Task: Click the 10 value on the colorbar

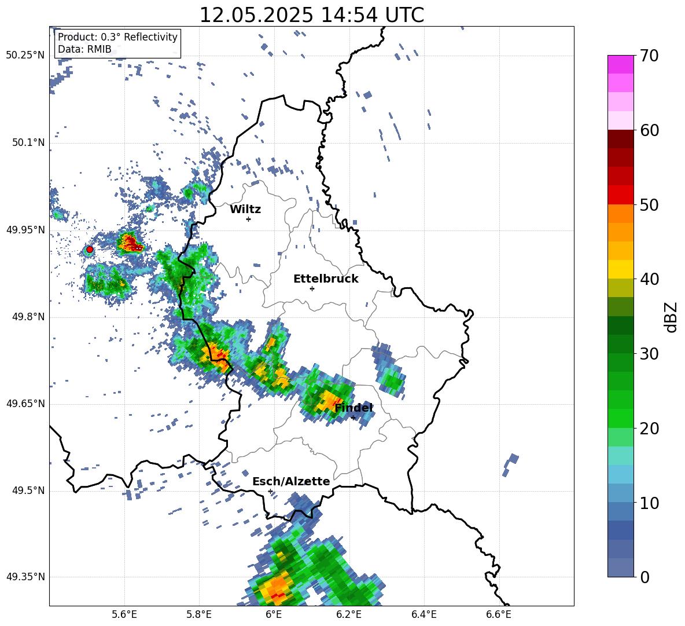Action: click(649, 503)
